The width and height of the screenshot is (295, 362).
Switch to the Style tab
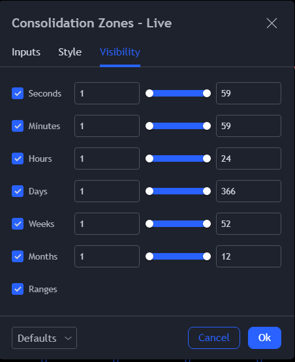[70, 52]
